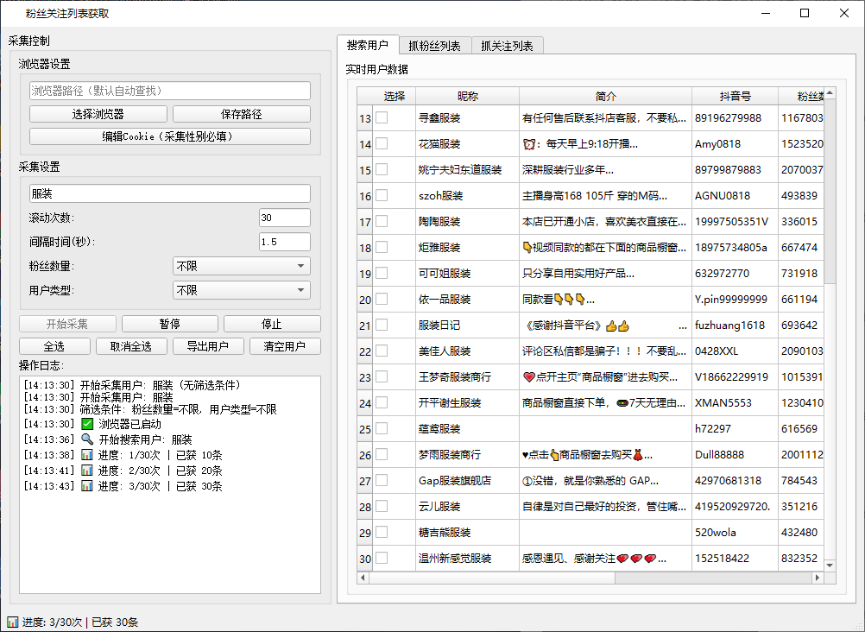Click the up arrow of the table's vertical scrollbar

(830, 93)
